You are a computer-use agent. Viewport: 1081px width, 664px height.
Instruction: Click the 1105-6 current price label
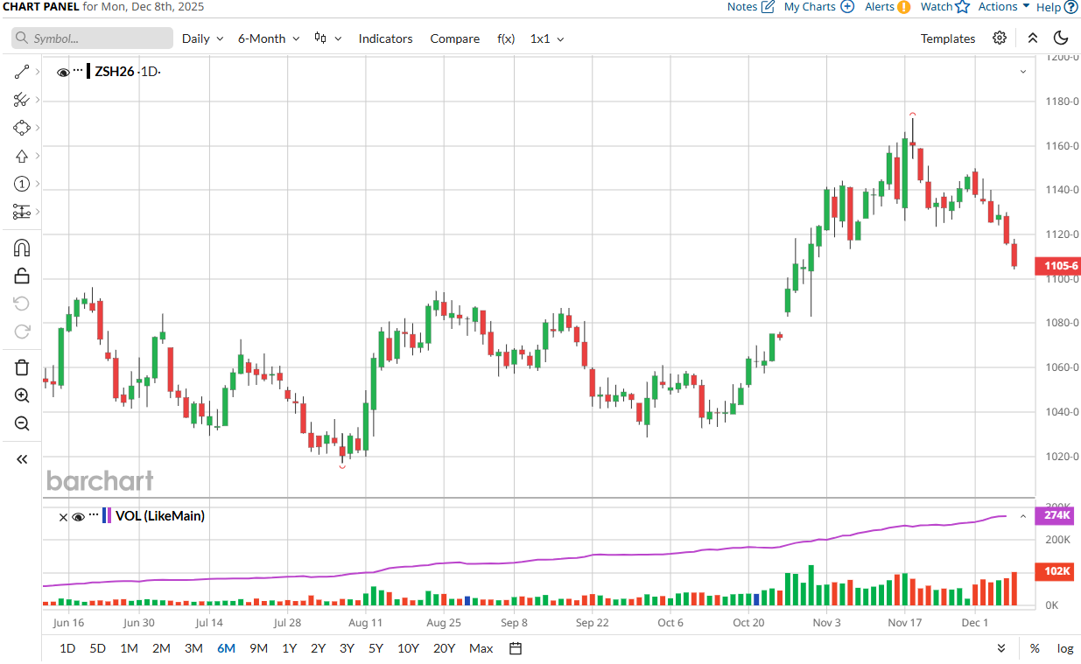tap(1057, 265)
